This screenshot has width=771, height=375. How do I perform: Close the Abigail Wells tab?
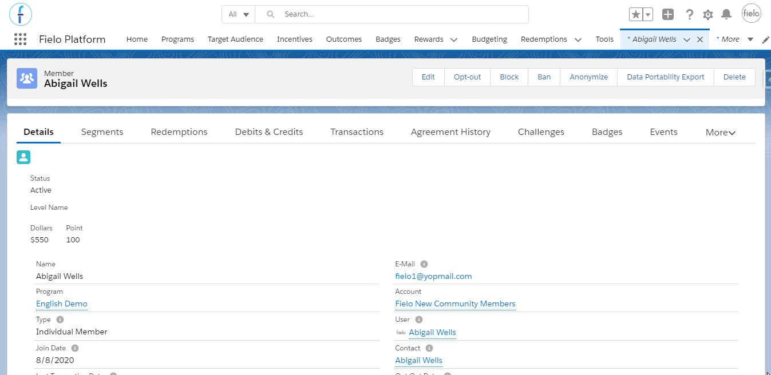(x=699, y=39)
